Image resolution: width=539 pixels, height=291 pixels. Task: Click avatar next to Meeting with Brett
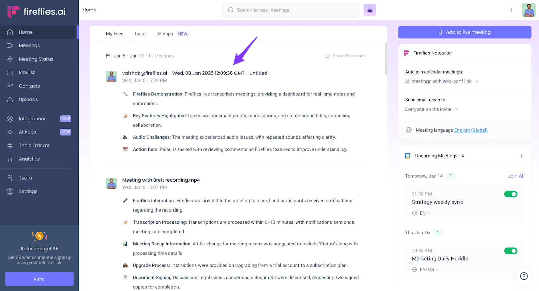[112, 183]
